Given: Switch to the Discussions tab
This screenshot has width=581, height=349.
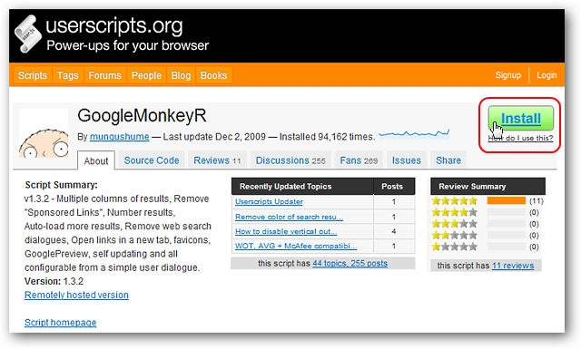Looking at the screenshot, I should pyautogui.click(x=290, y=160).
